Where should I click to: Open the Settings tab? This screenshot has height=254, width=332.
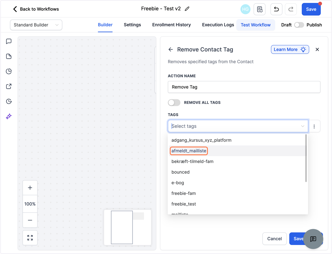pyautogui.click(x=132, y=25)
